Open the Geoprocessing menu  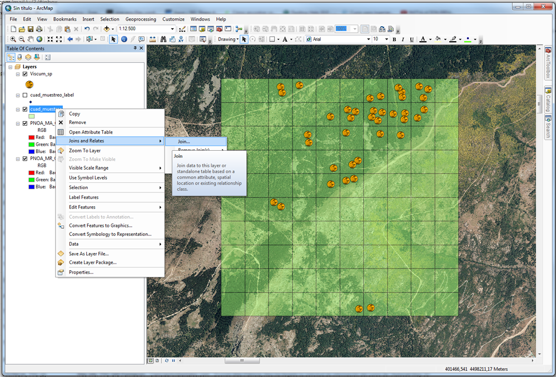tap(141, 18)
